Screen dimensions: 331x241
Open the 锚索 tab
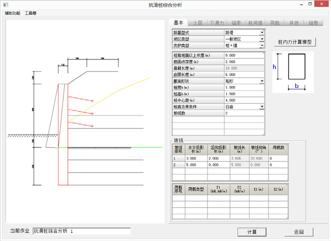pyautogui.click(x=236, y=23)
